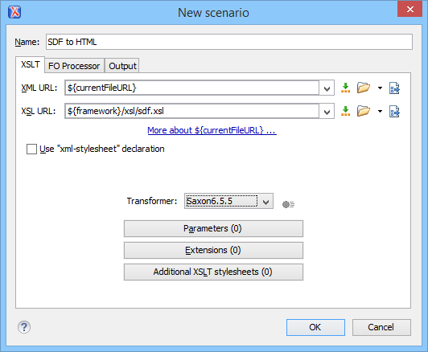Expand browse options arrow beside XSL URL folder
The width and height of the screenshot is (428, 352).
pyautogui.click(x=380, y=111)
